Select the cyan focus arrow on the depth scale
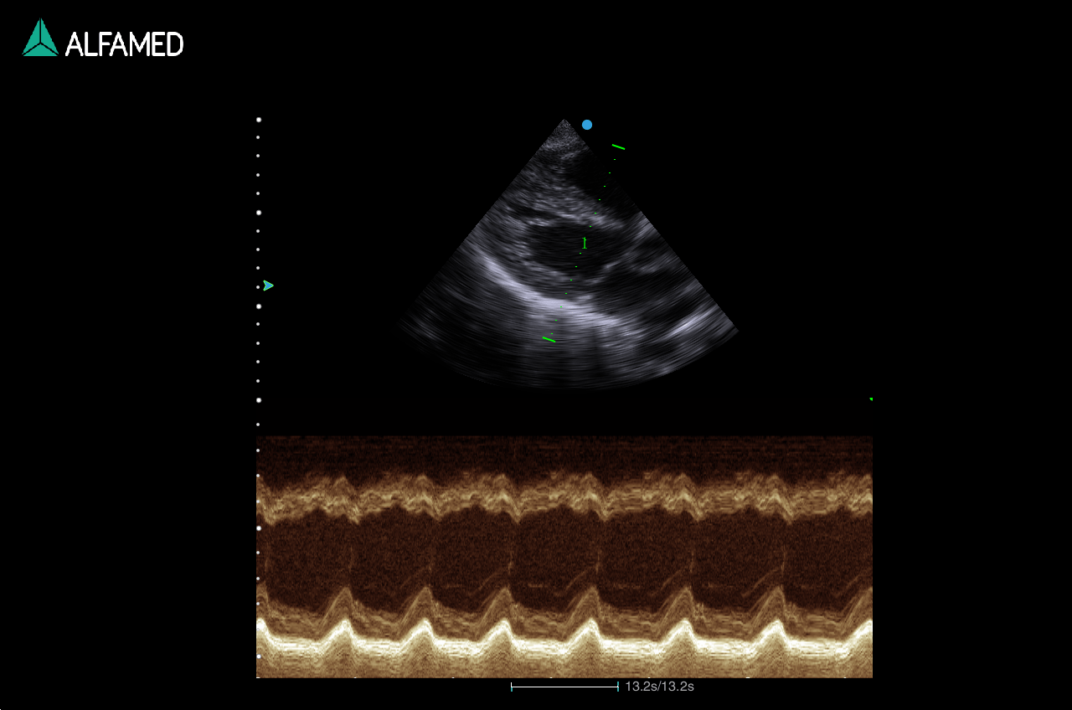Screen dimensions: 1072x710 (x=268, y=286)
